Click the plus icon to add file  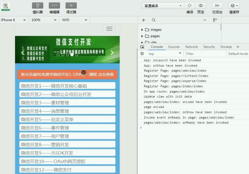[143, 20]
